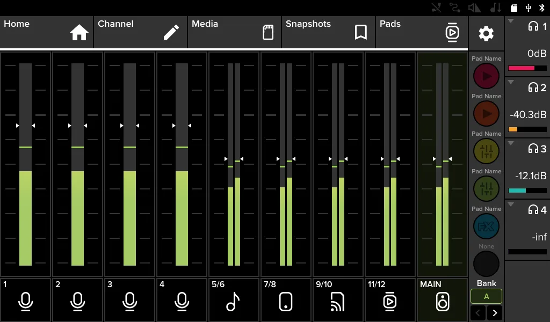Select pad Bank A button

486,296
